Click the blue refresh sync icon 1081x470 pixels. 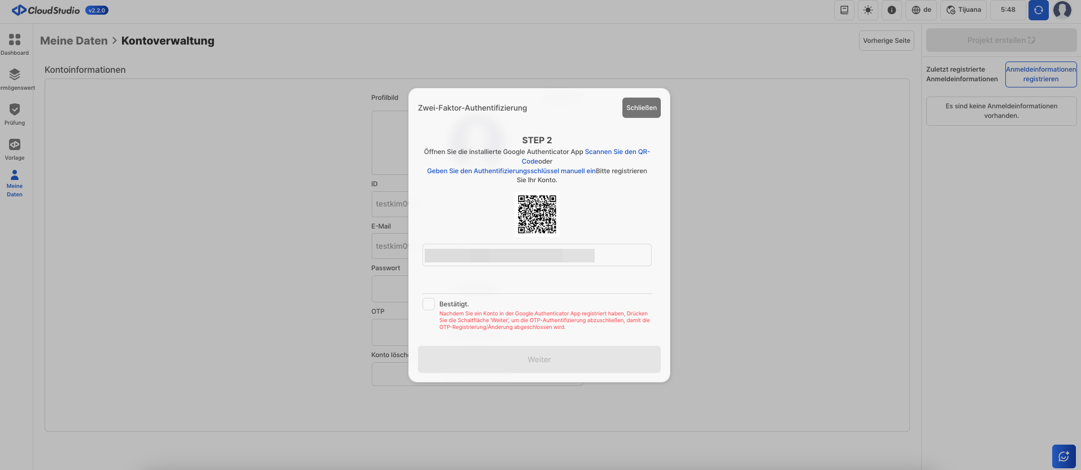[x=1038, y=10]
